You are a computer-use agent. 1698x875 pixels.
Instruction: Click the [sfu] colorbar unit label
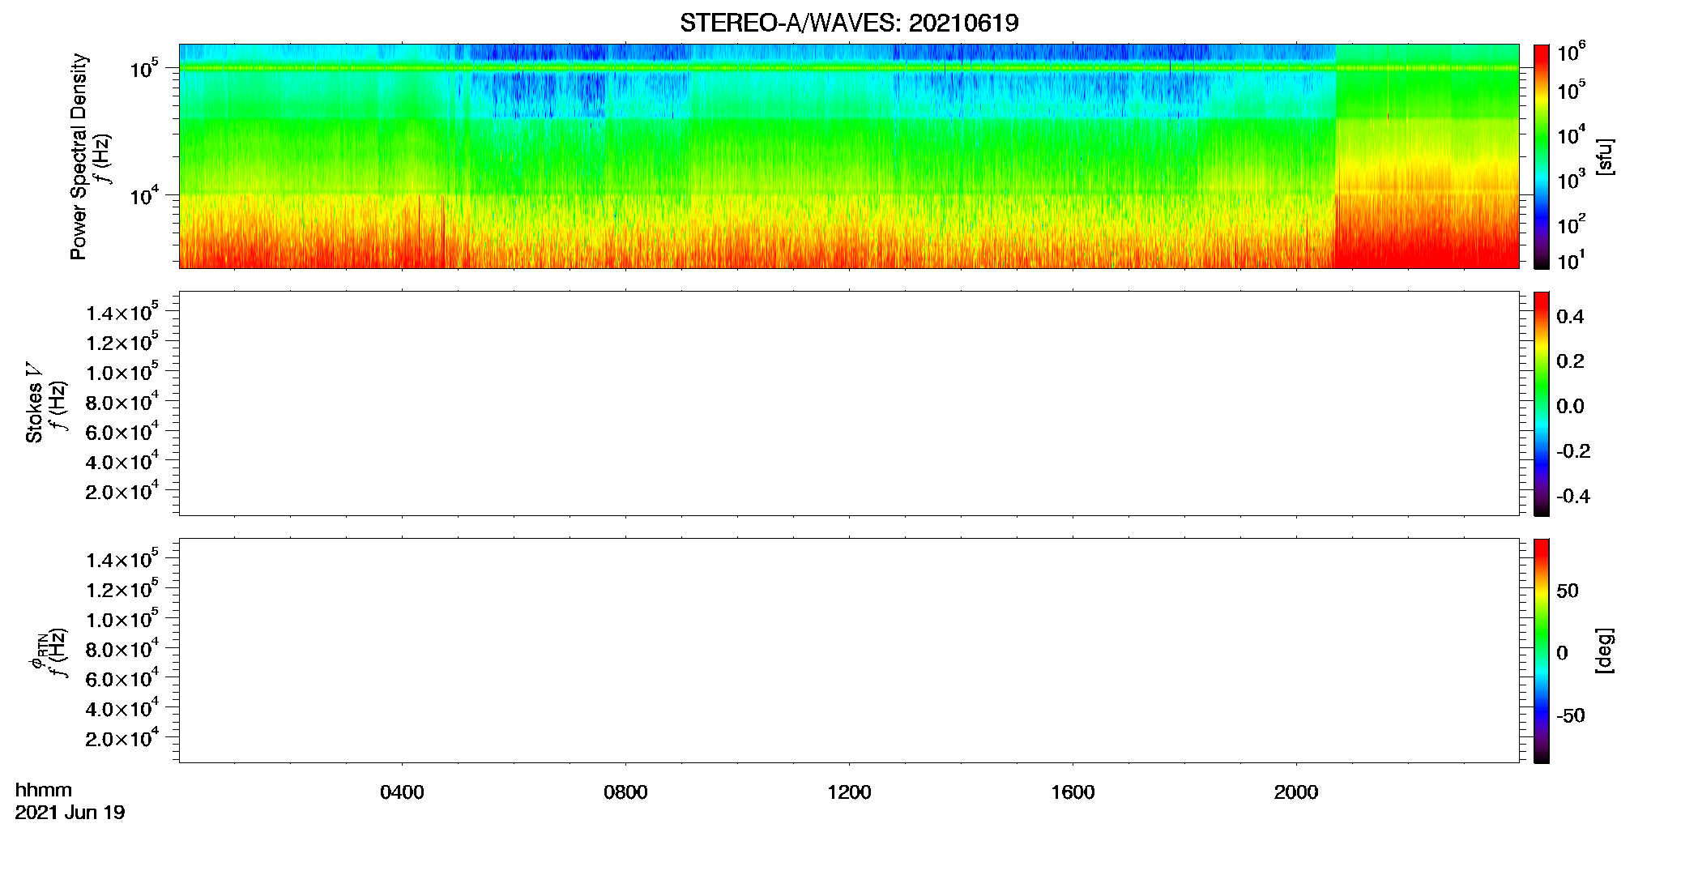[1604, 156]
